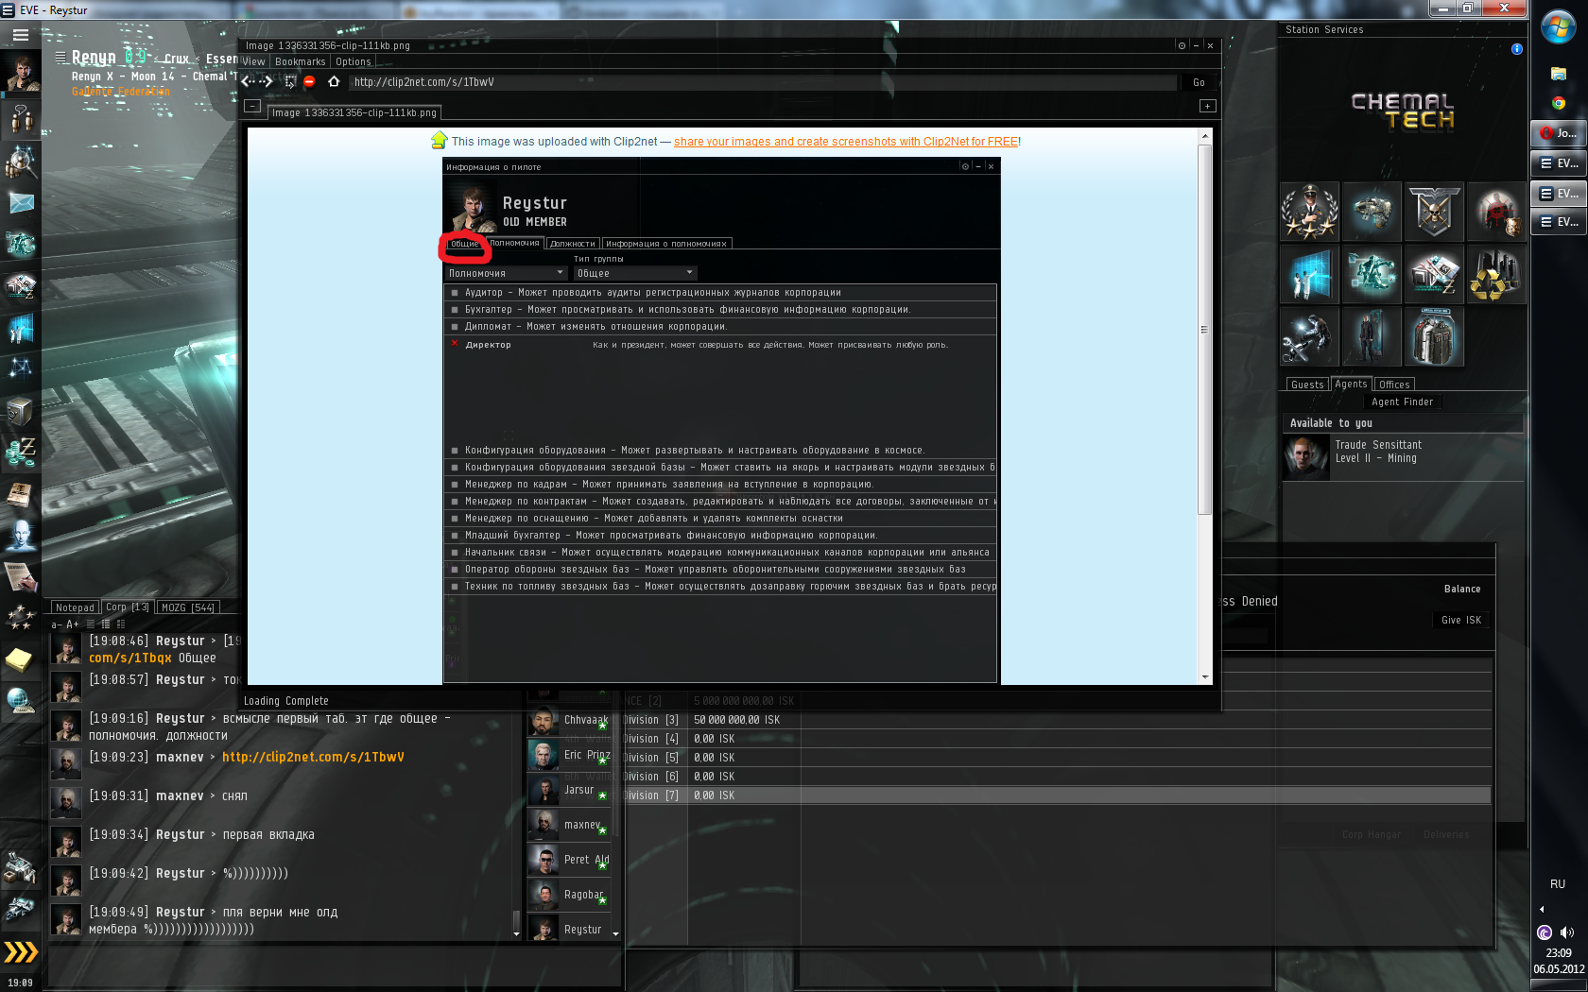Increase chat font size with A+ control
The image size is (1588, 992).
pos(73,624)
